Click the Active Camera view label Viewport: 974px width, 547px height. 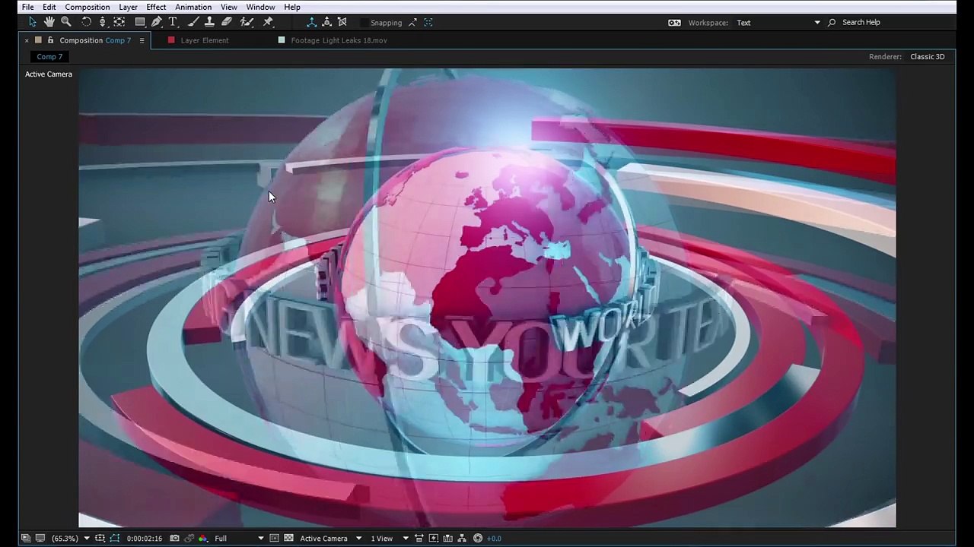pyautogui.click(x=49, y=74)
